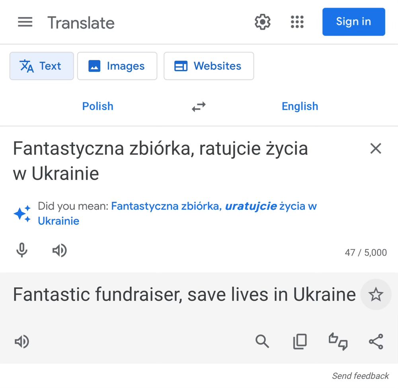This screenshot has height=389, width=398.
Task: Play audio of the English translation
Action: point(22,341)
